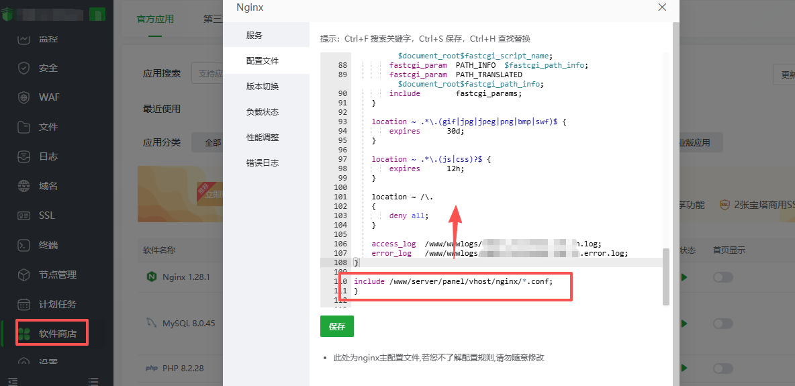Image resolution: width=795 pixels, height=386 pixels.
Task: Click the 'include /www/server/panel/vhost/nginx/*.conf;' line
Action: pyautogui.click(x=453, y=281)
